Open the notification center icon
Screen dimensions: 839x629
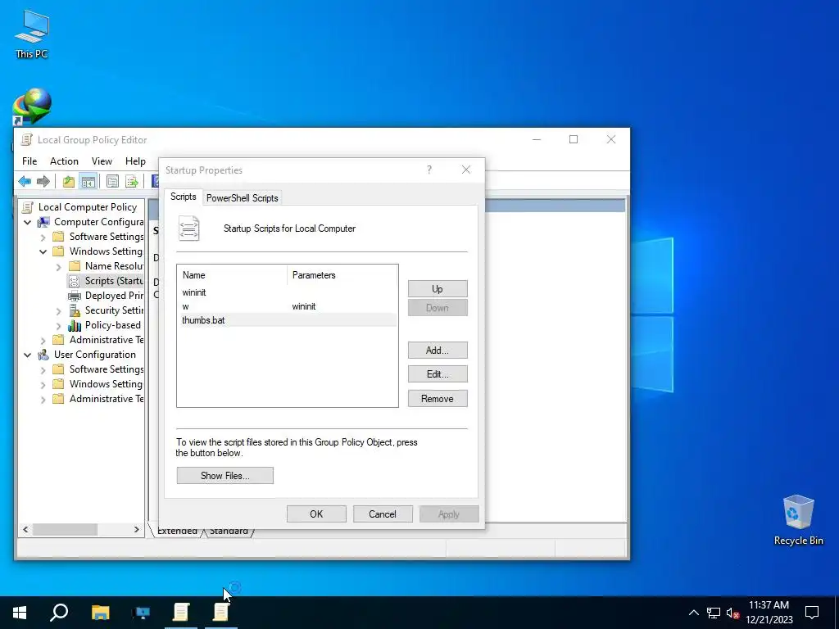(812, 613)
